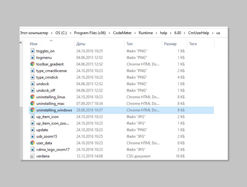Screen dimensions: 247x187
Task: Expand chevron after Runtime breadcrumb
Action: click(x=156, y=33)
